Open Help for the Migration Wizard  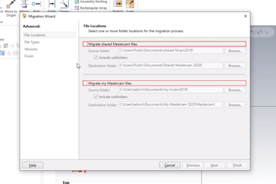tap(33, 165)
